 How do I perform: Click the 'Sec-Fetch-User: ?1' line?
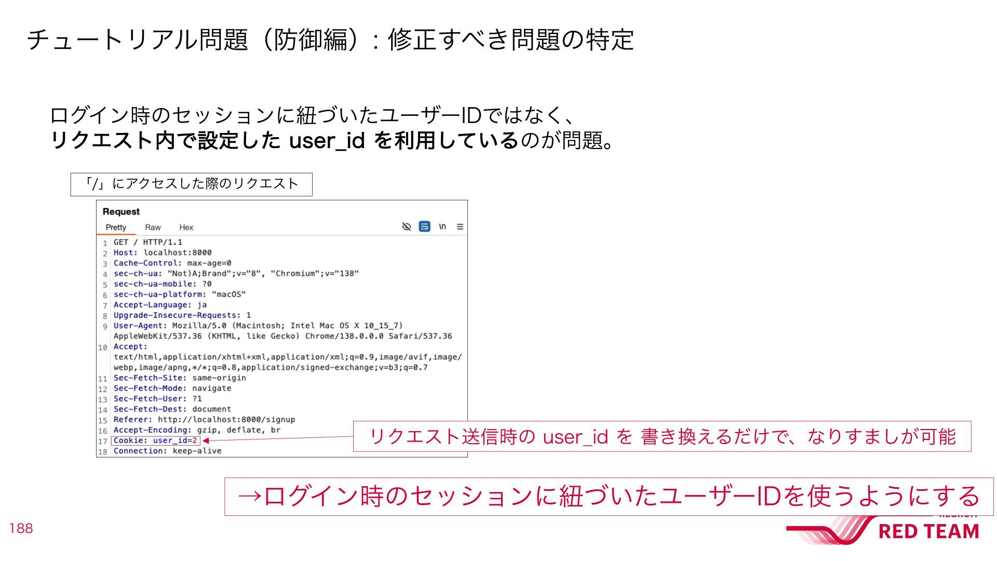pos(158,398)
